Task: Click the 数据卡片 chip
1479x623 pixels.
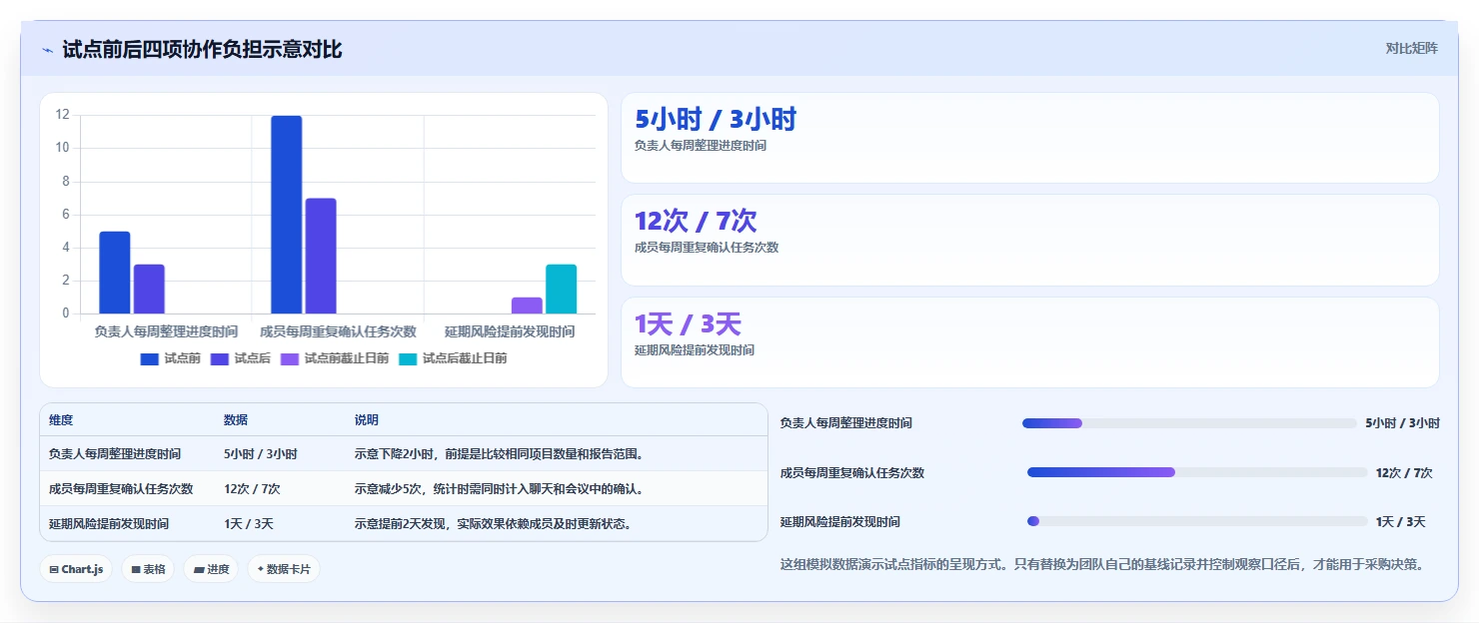Action: (284, 569)
